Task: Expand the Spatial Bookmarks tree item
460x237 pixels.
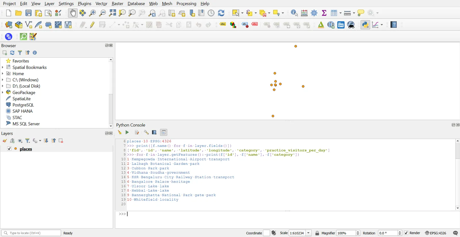Action: click(x=3, y=67)
